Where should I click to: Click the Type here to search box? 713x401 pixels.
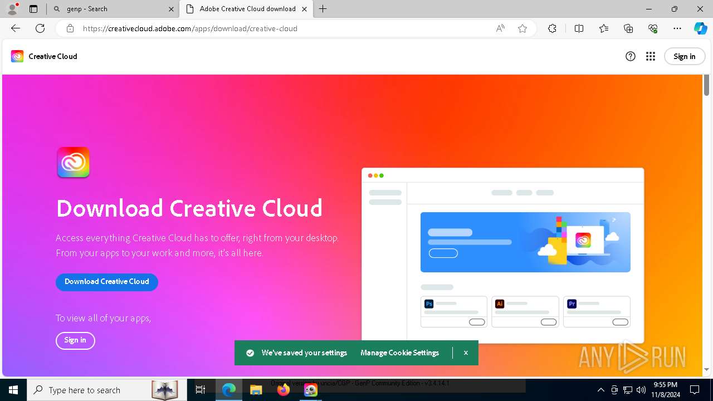tap(106, 390)
